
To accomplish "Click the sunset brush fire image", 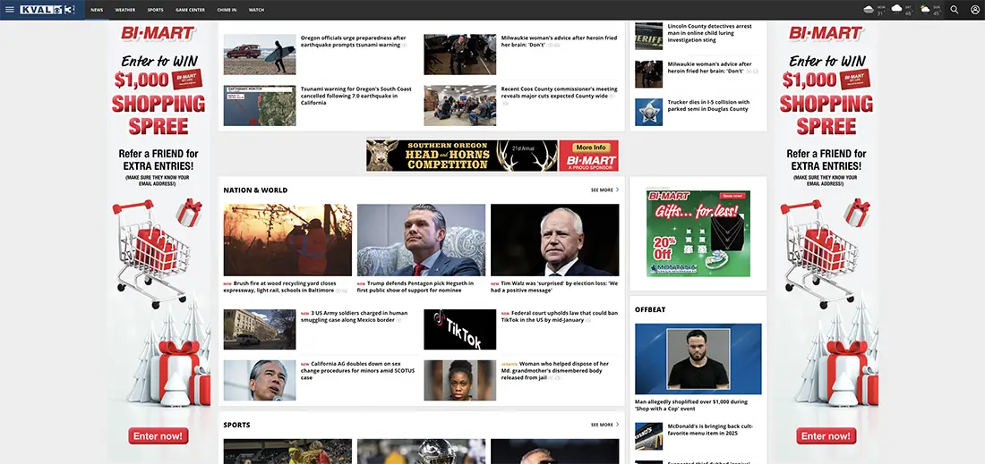I will pos(287,240).
